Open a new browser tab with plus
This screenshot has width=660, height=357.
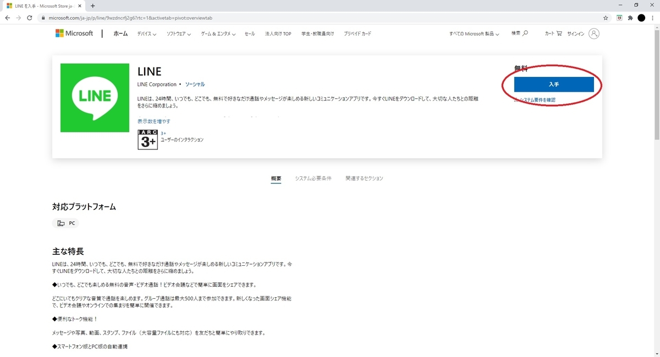(x=92, y=5)
